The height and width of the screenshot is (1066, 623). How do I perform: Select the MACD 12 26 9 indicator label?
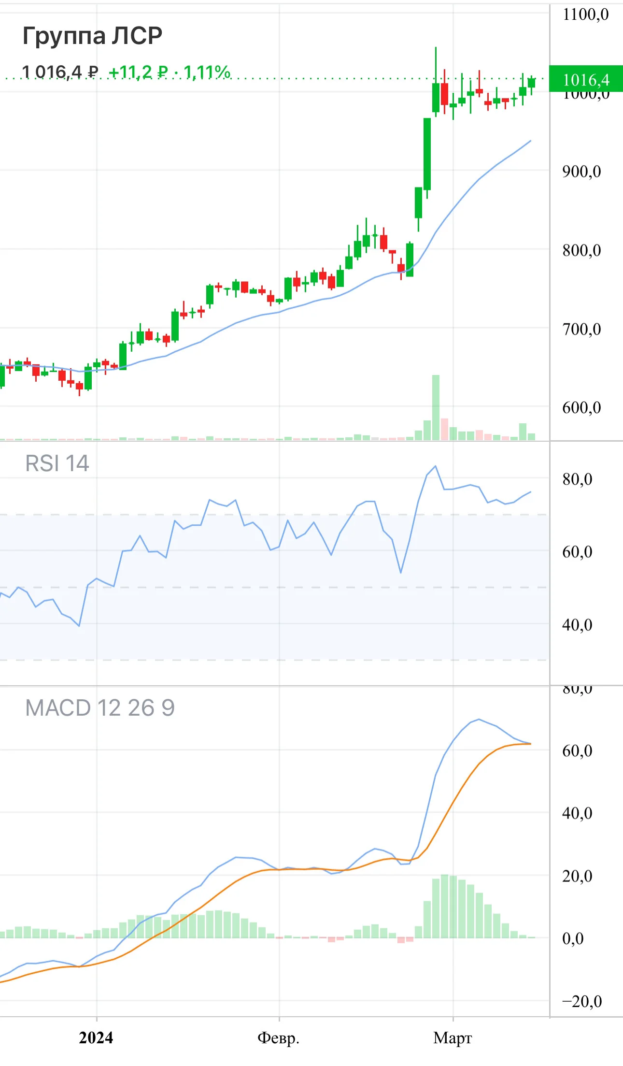pyautogui.click(x=100, y=708)
